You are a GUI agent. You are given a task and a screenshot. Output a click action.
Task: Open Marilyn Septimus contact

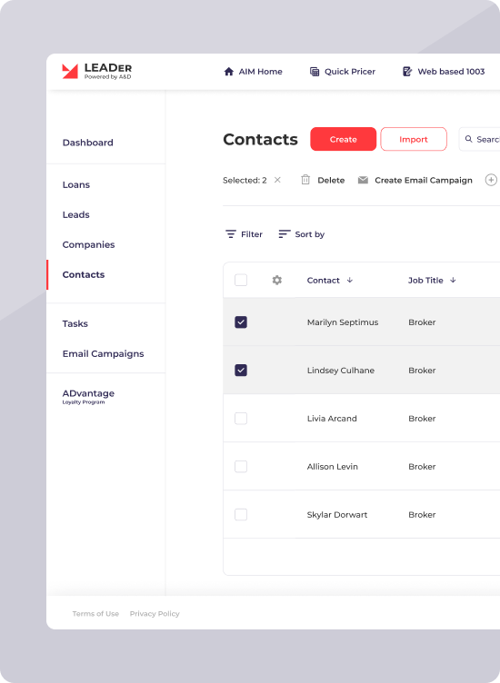coord(343,322)
